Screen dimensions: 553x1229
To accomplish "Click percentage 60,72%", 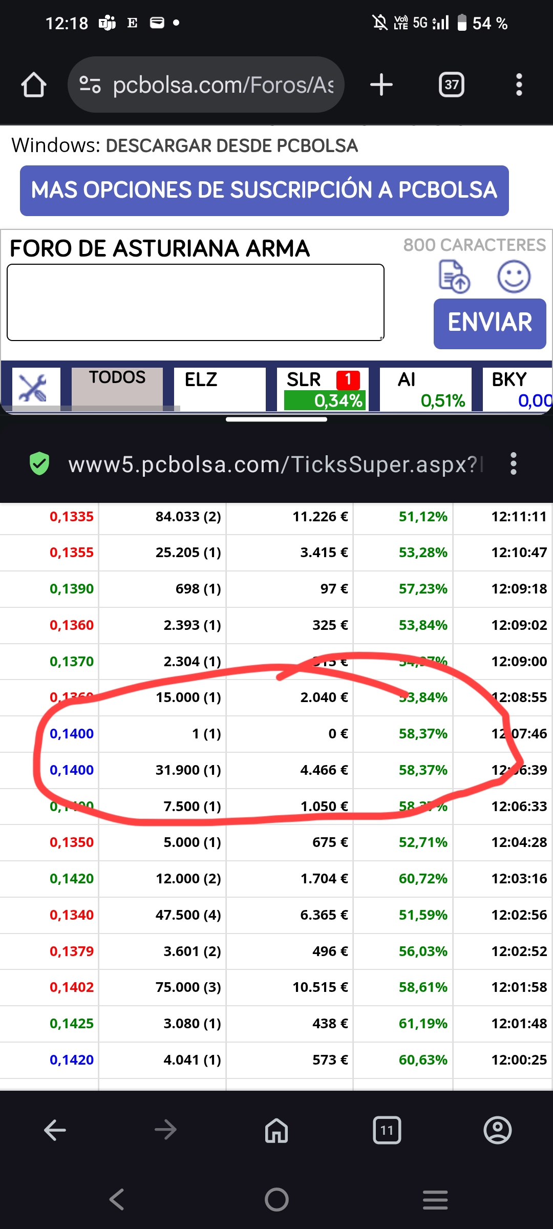I will click(423, 879).
